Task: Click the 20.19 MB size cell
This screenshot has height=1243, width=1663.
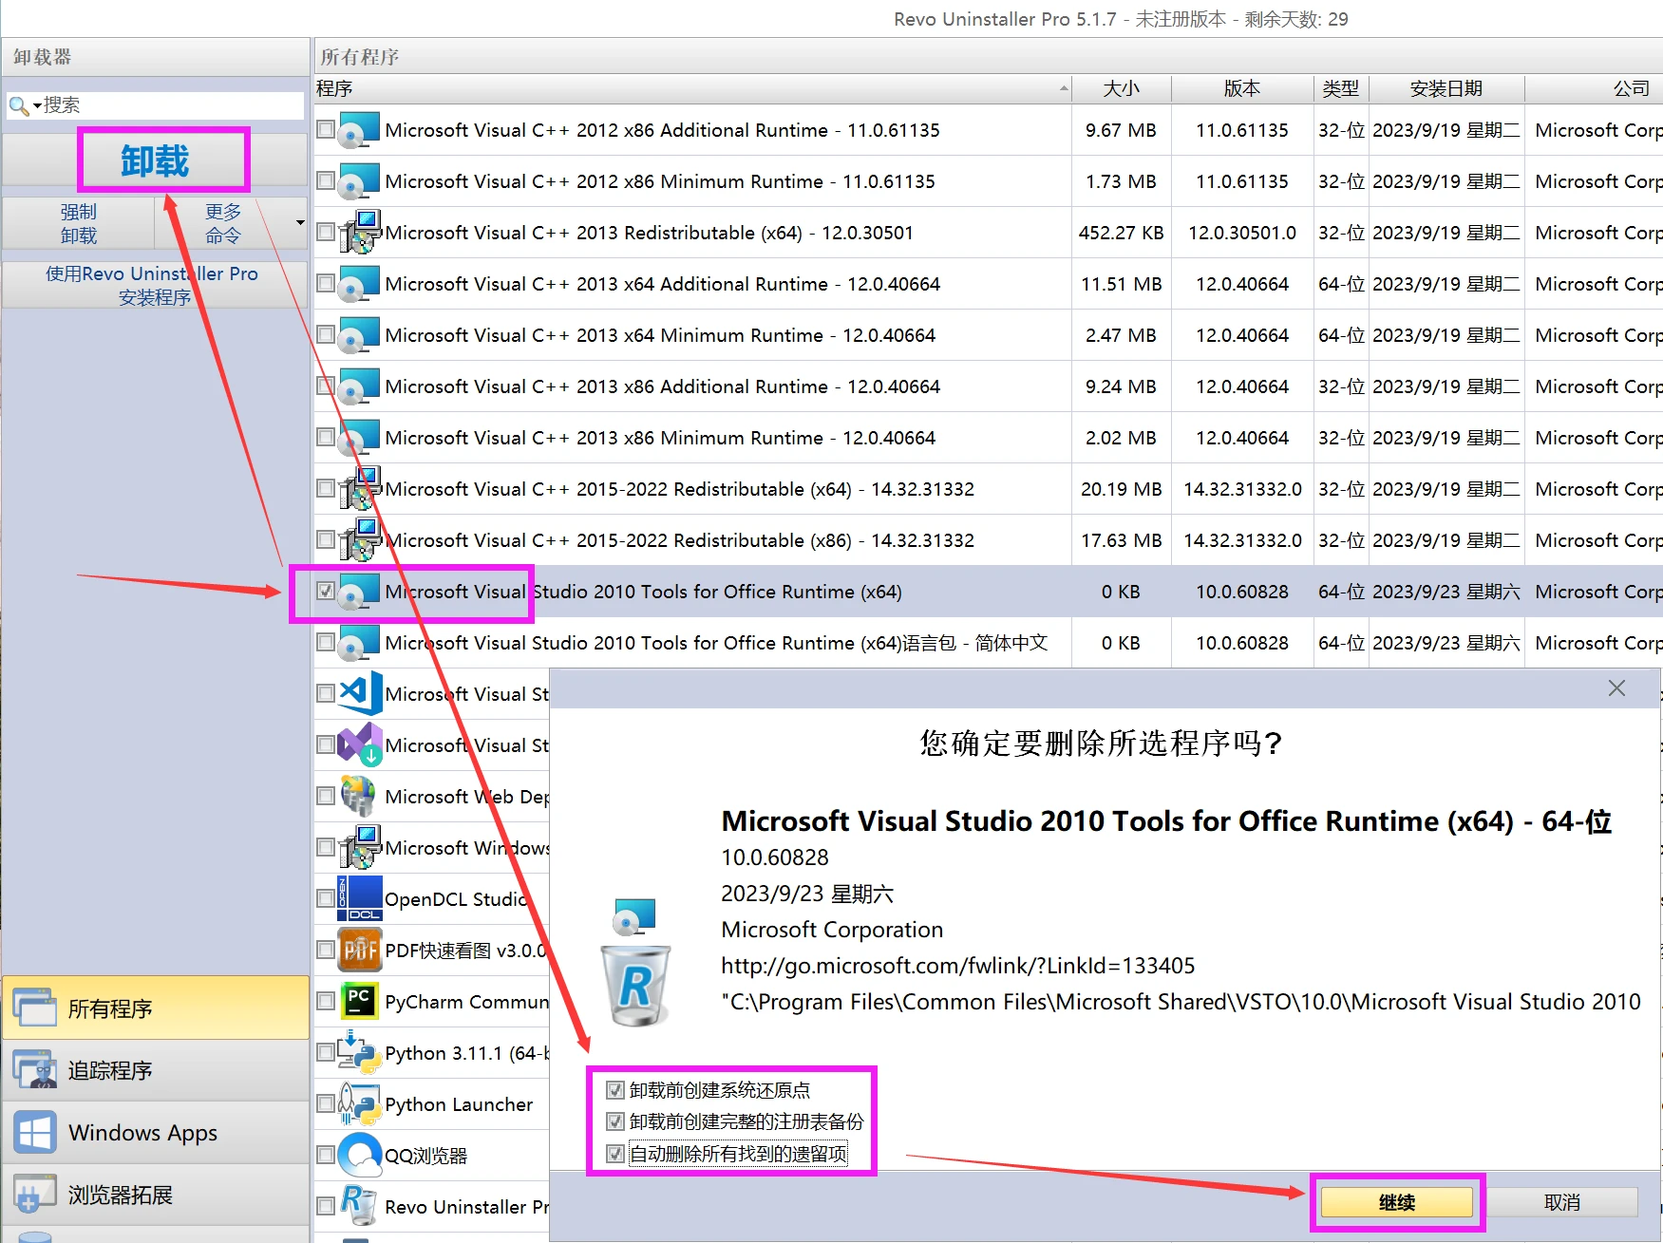Action: coord(1121,489)
